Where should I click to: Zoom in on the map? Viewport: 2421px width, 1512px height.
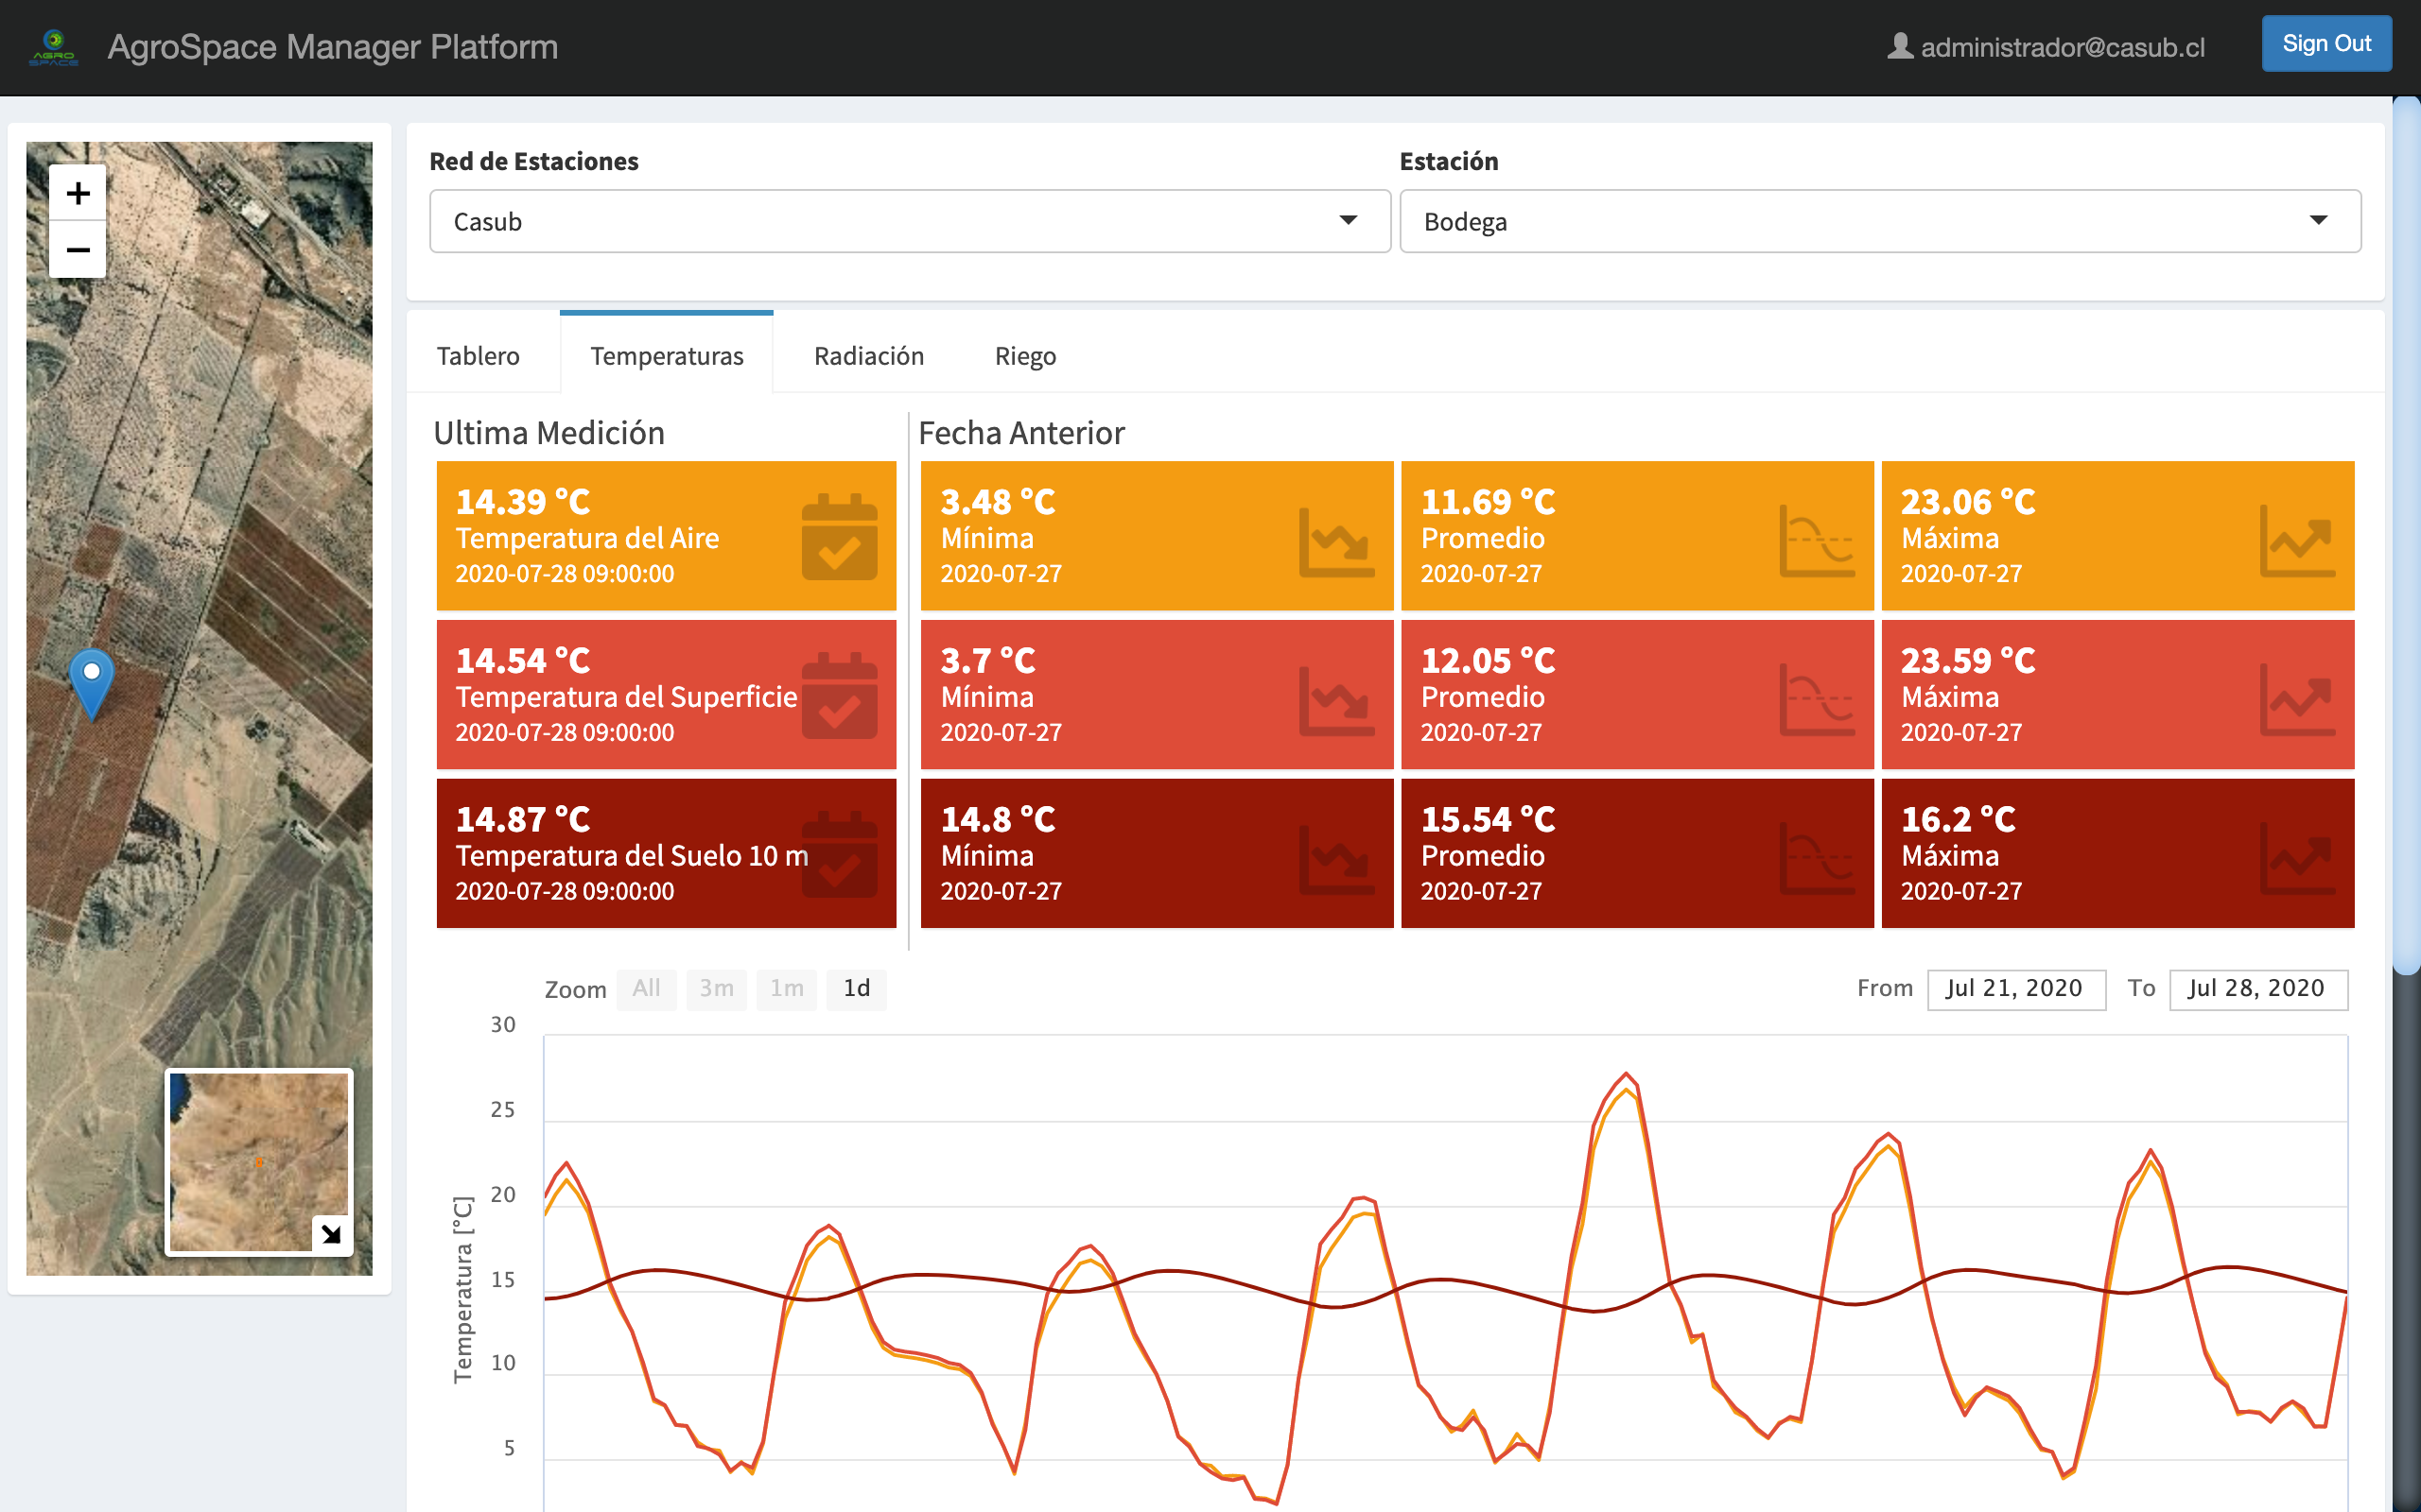coord(78,193)
